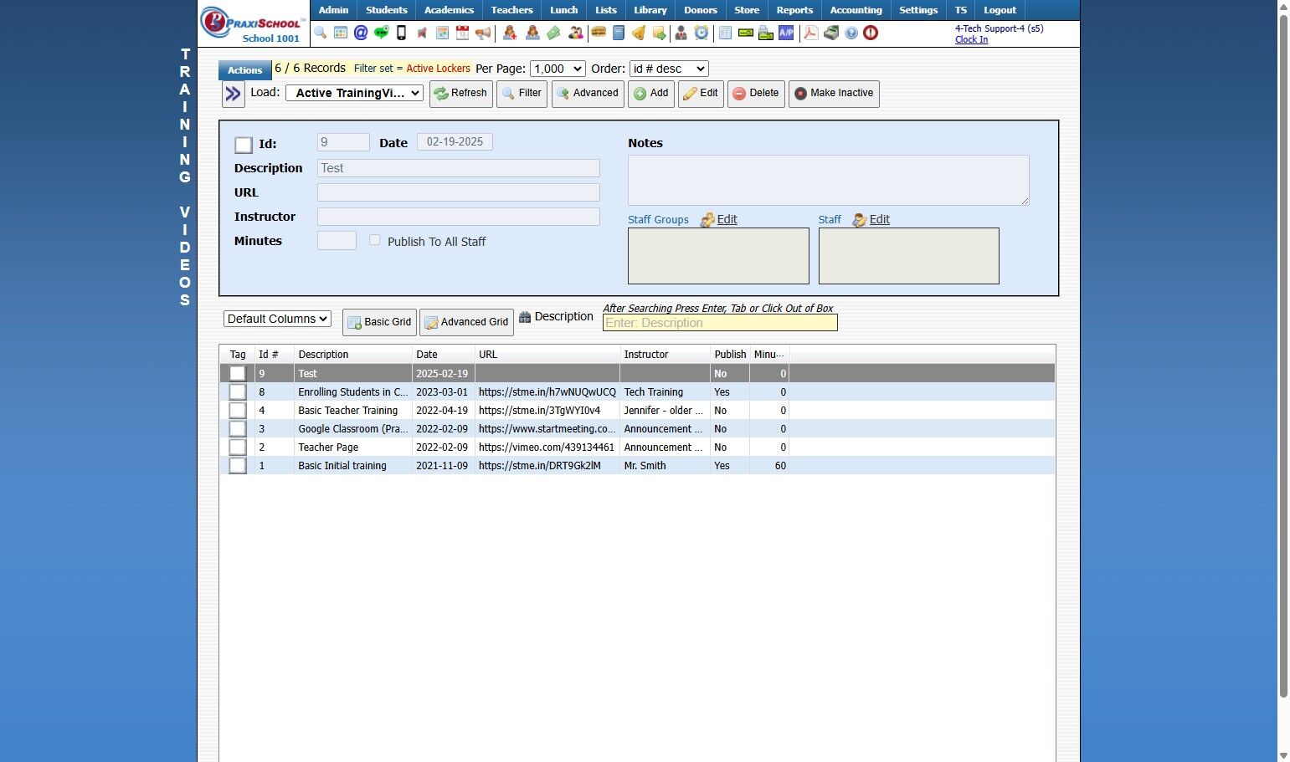Open the Admin menu
This screenshot has height=762, width=1290.
[333, 10]
